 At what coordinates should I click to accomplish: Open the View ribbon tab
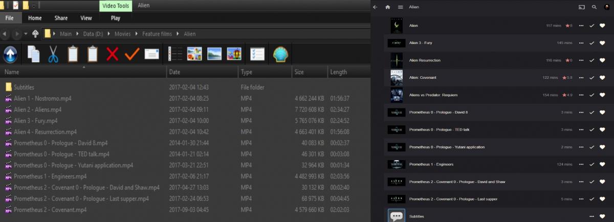pyautogui.click(x=86, y=18)
